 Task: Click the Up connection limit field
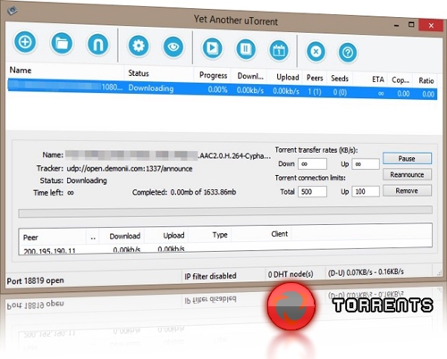(366, 191)
